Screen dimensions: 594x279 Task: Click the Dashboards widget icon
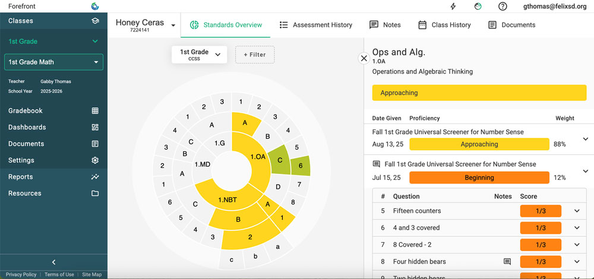point(95,128)
